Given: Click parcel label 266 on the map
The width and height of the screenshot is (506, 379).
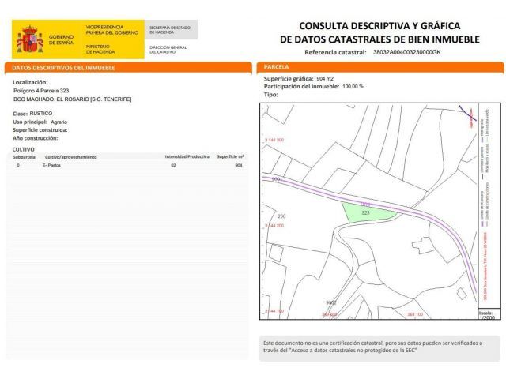Looking at the screenshot, I should click(x=281, y=216).
